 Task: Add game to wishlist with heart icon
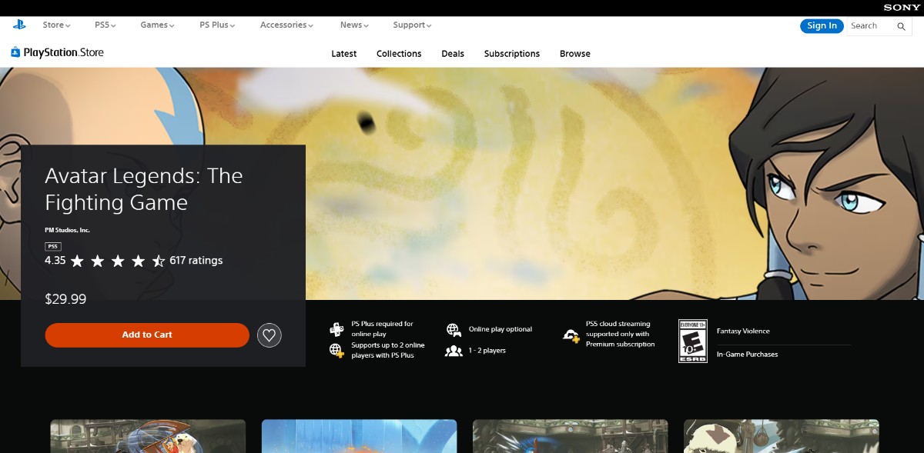tap(269, 335)
